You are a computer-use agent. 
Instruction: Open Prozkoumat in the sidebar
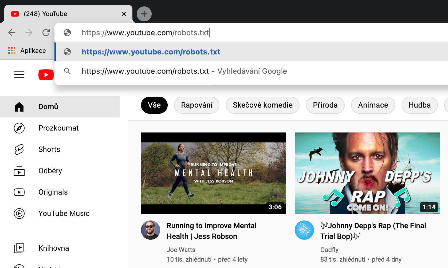pos(60,128)
